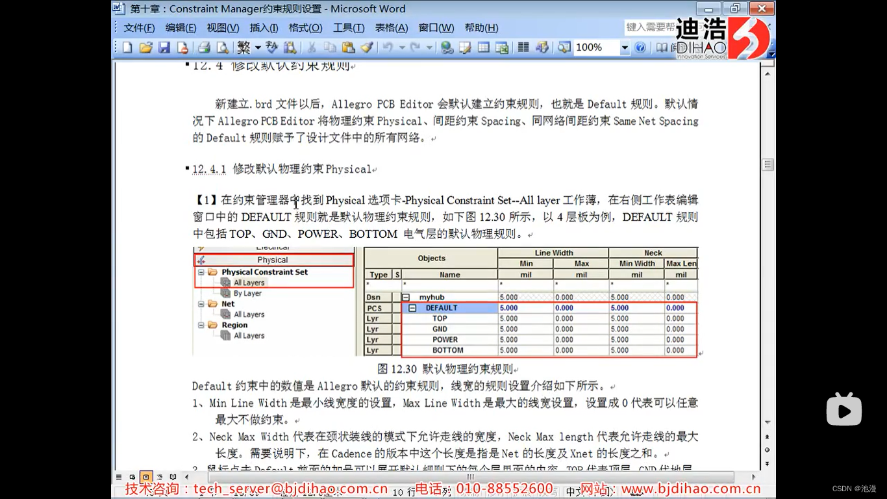This screenshot has height=499, width=887.
Task: Open Microsoft Word Help question-mark icon
Action: coord(640,47)
